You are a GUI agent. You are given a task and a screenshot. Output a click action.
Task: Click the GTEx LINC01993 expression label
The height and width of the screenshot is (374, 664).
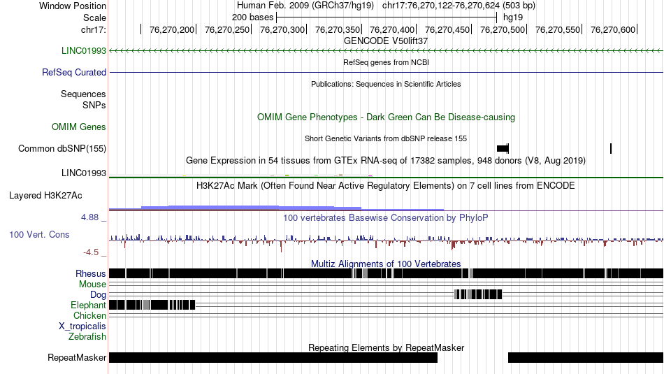pyautogui.click(x=83, y=173)
